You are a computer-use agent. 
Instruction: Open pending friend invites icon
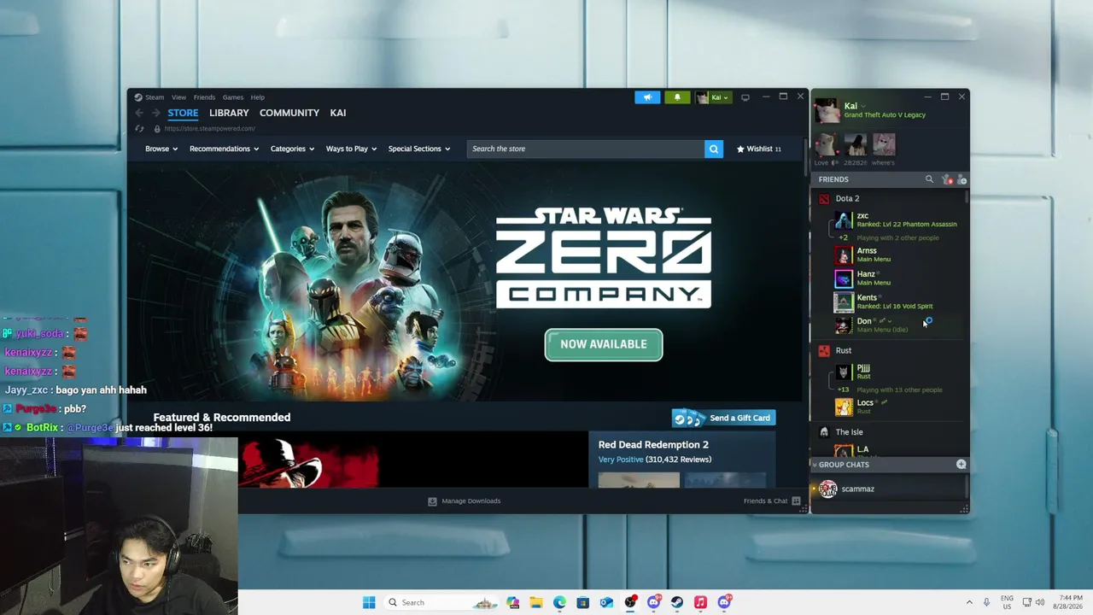point(946,179)
